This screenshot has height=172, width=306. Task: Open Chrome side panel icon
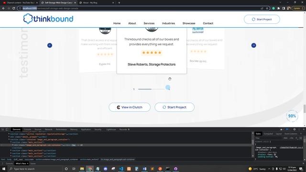coord(284,9)
